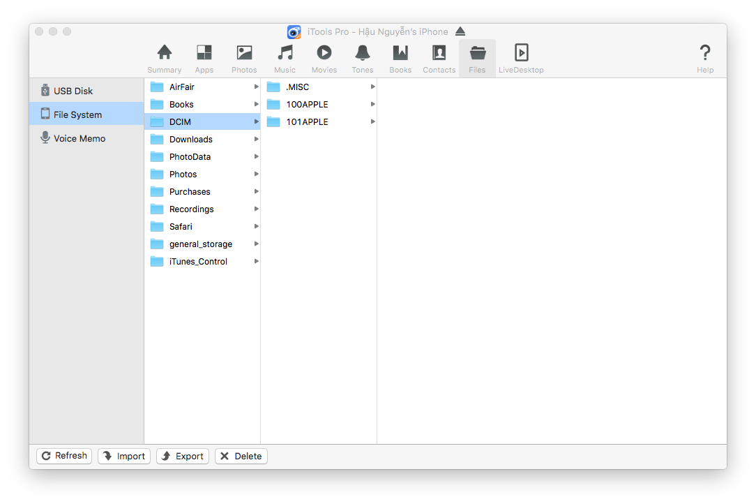This screenshot has height=504, width=756.
Task: Click the Export button
Action: tap(182, 456)
